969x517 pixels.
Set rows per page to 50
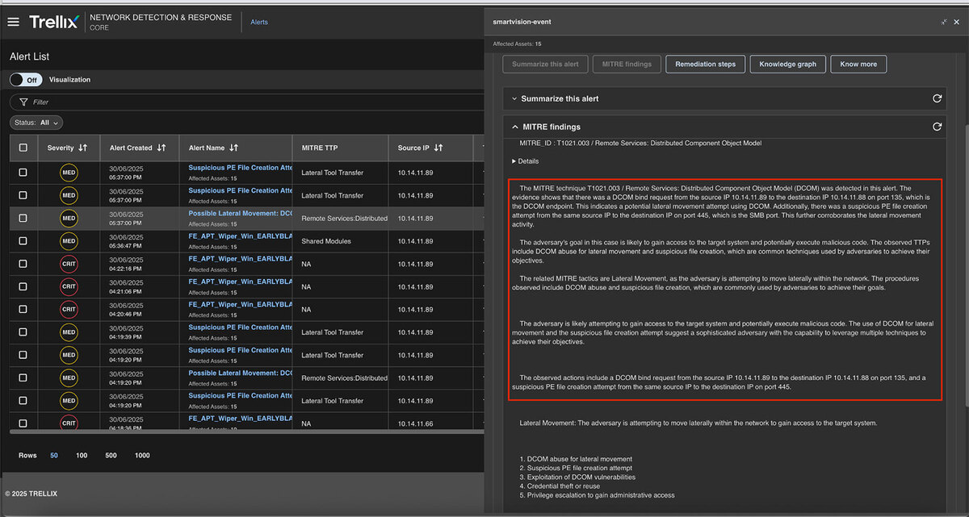coord(55,456)
